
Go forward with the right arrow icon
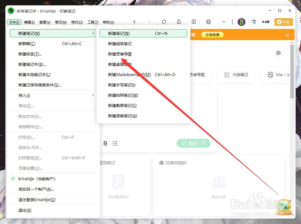pyautogui.click(x=149, y=22)
